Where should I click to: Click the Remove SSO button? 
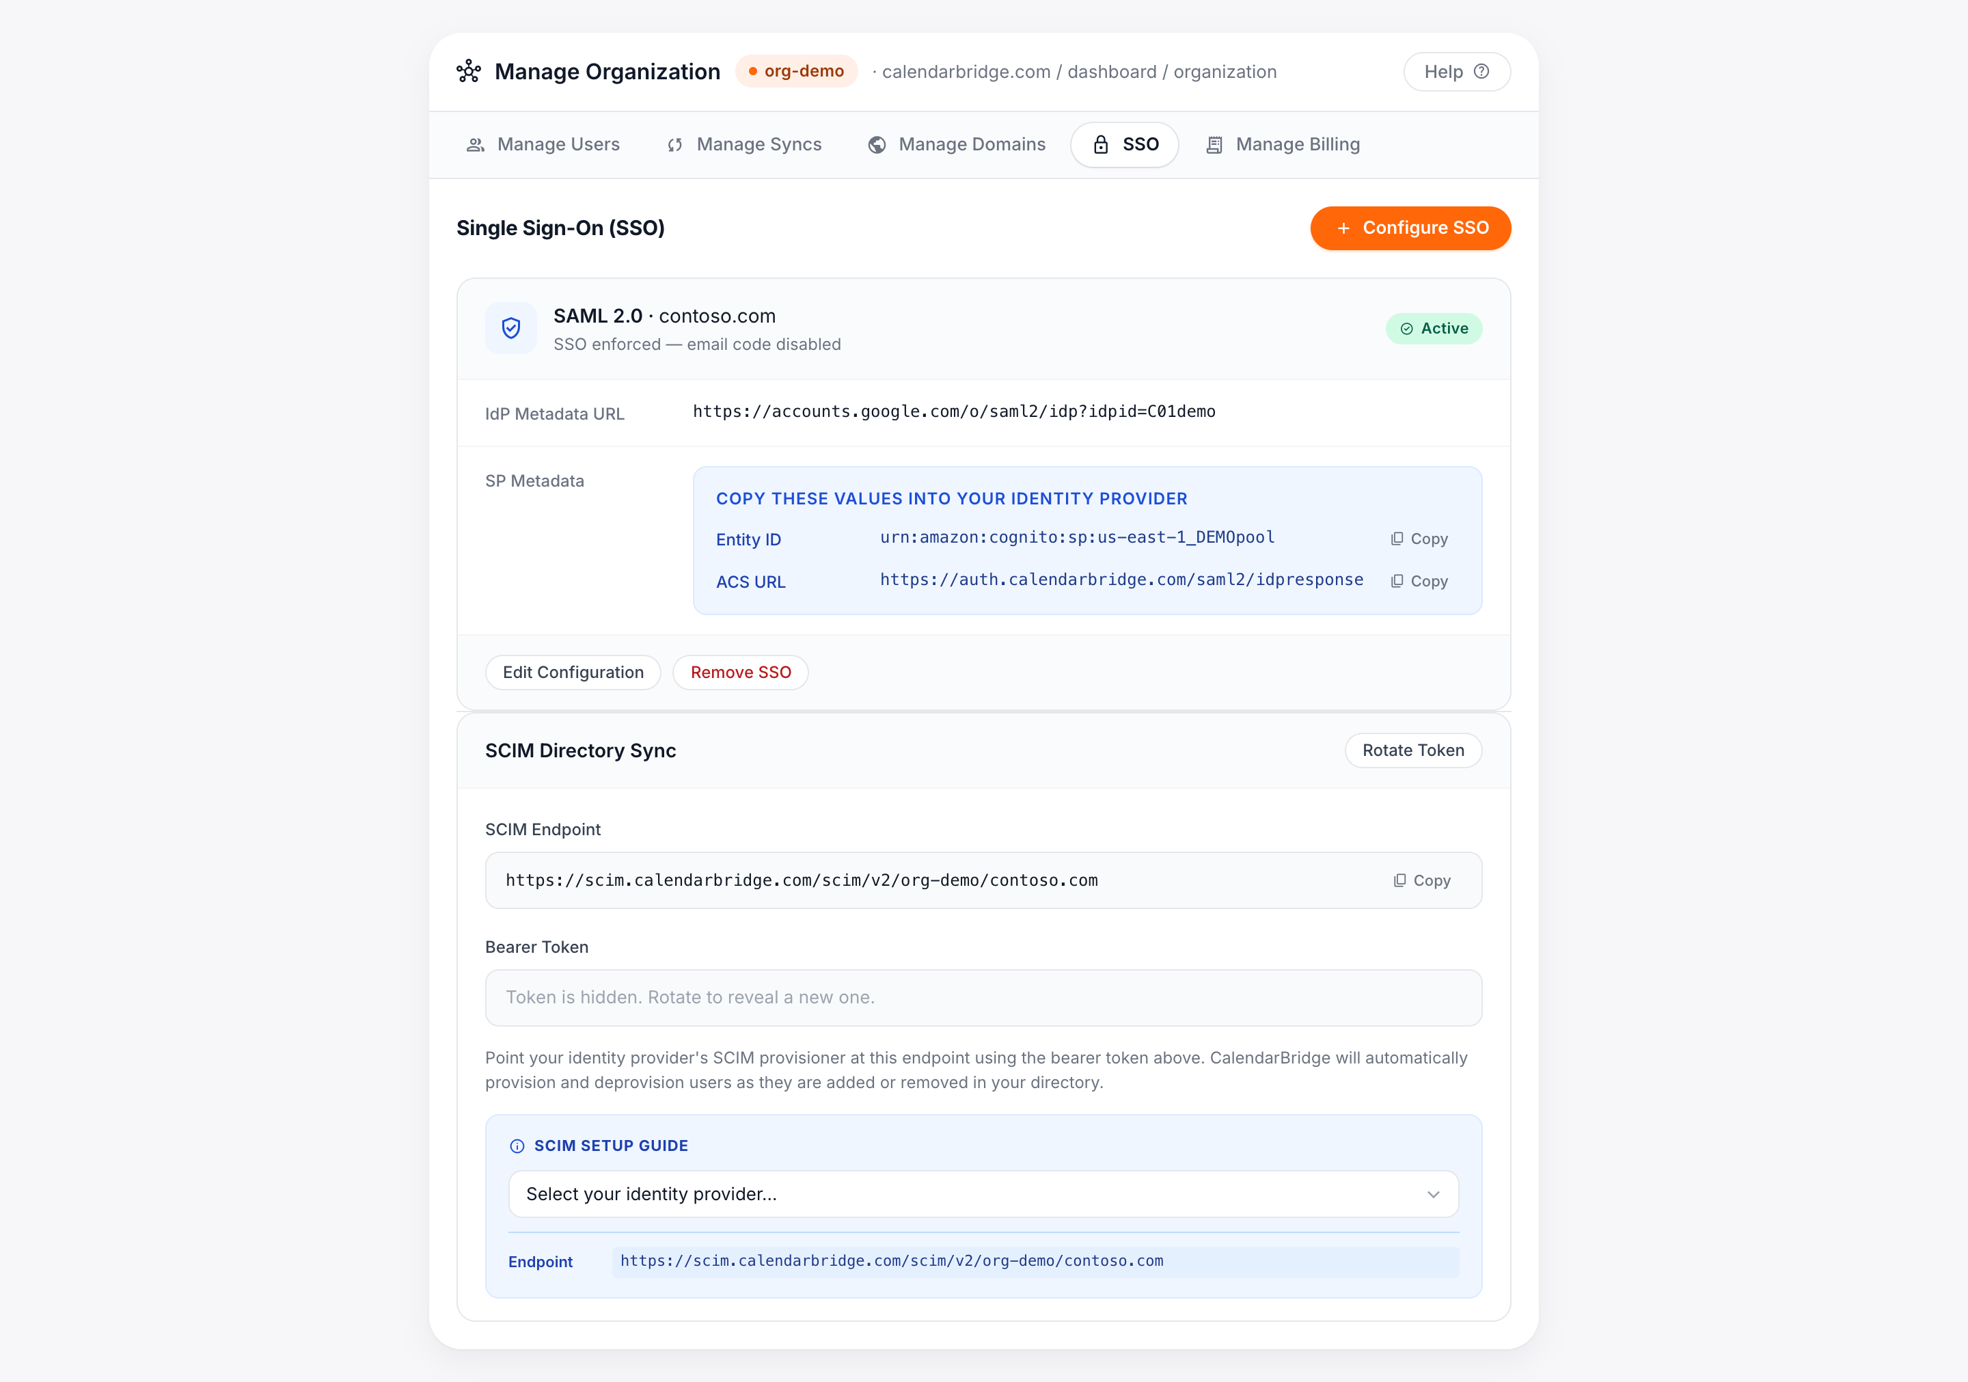[741, 672]
